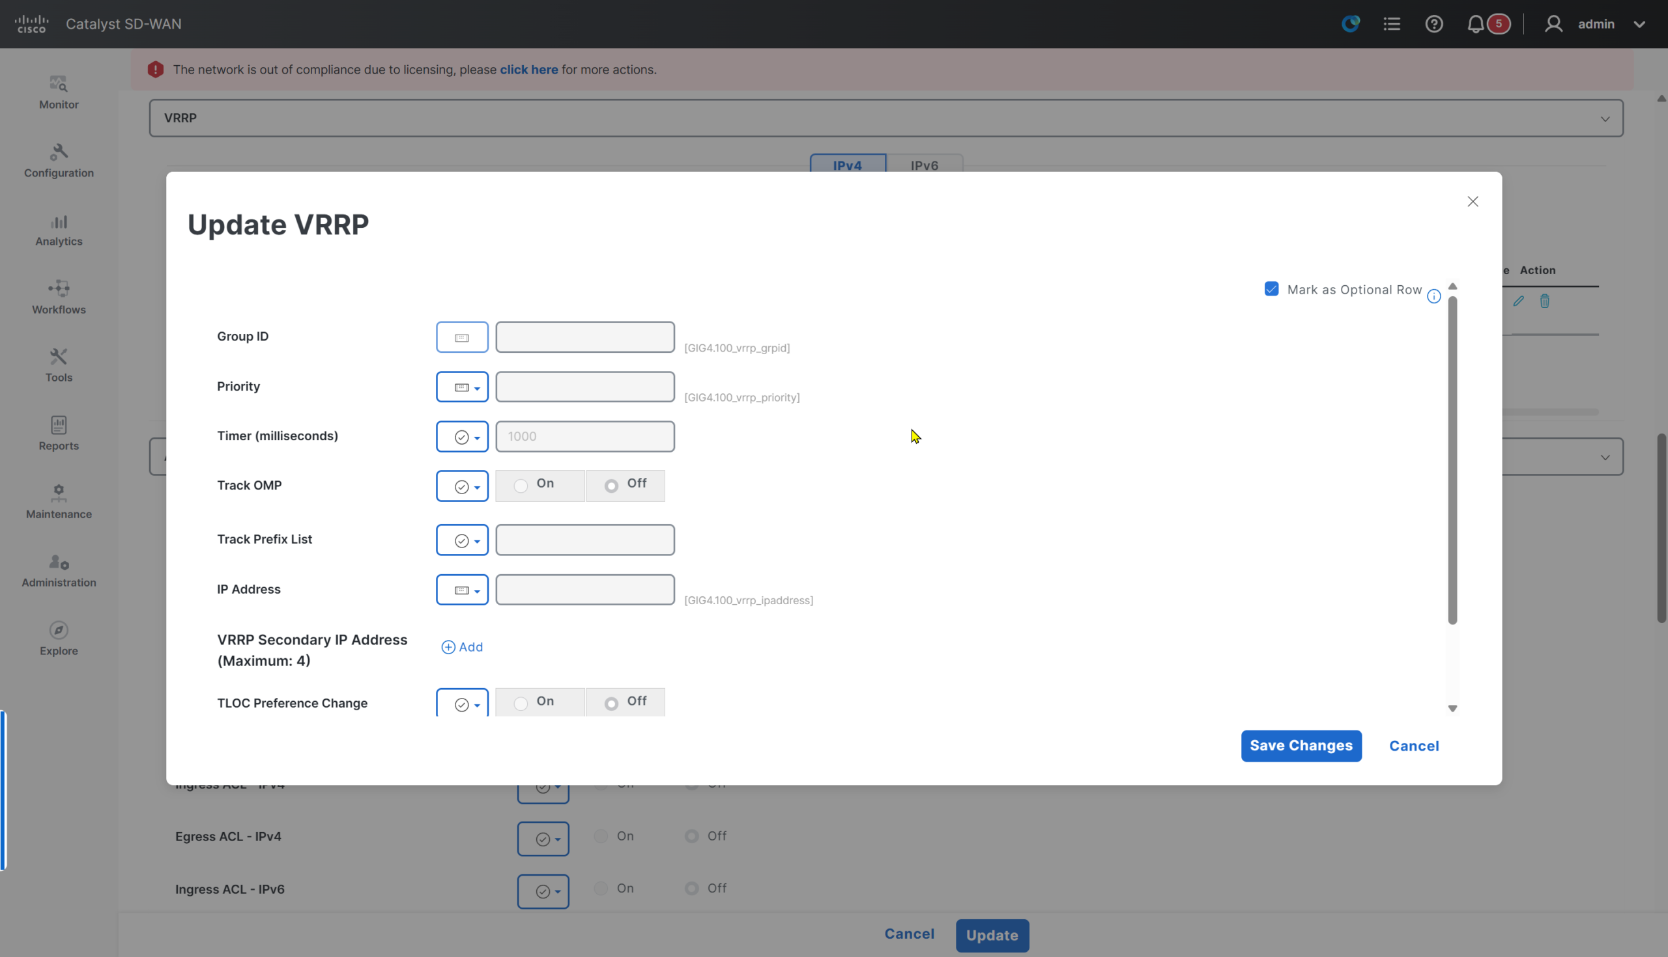Set TLOC Preference Change to On
1668x957 pixels.
tap(521, 704)
